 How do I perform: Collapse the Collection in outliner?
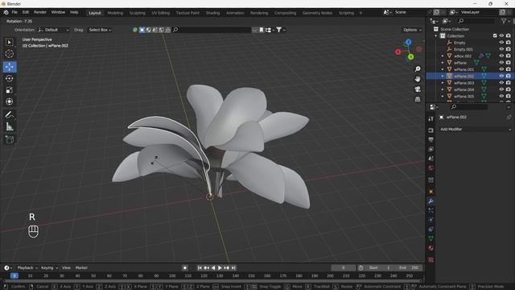pyautogui.click(x=436, y=35)
